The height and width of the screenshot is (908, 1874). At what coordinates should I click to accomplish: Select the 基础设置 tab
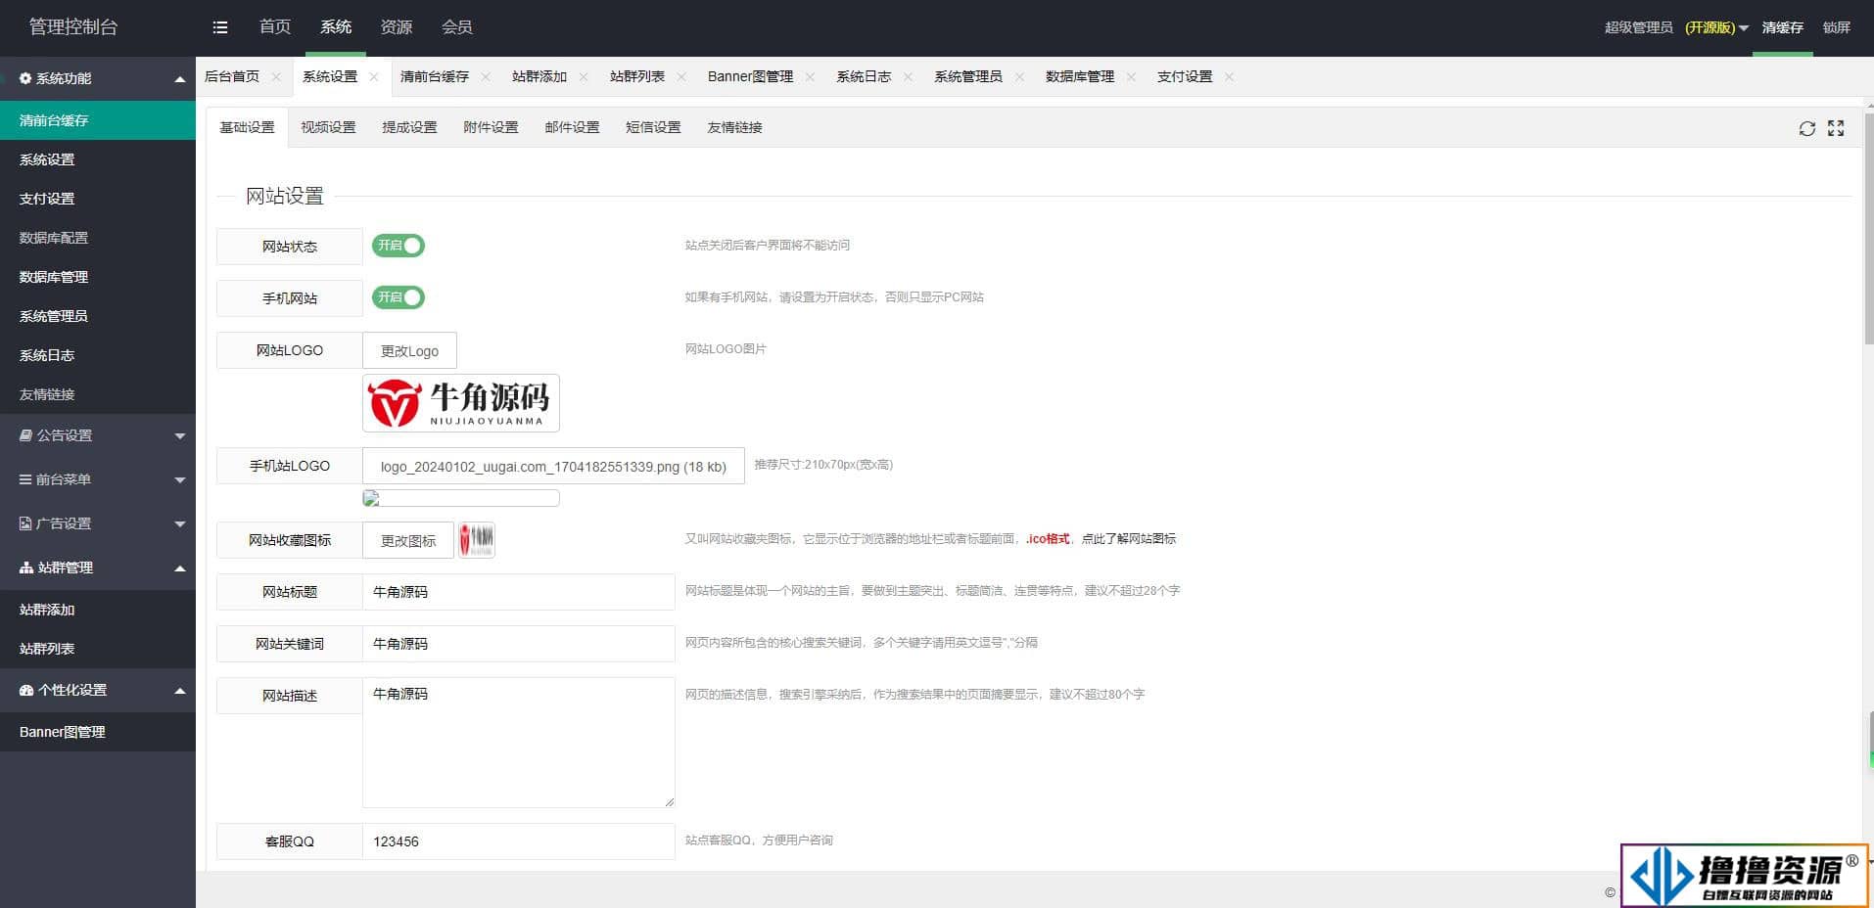click(x=247, y=128)
